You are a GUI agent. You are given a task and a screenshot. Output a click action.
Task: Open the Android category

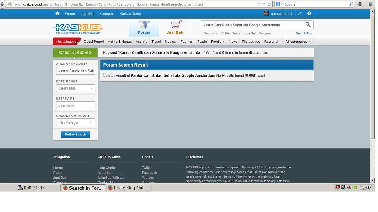pos(141,42)
